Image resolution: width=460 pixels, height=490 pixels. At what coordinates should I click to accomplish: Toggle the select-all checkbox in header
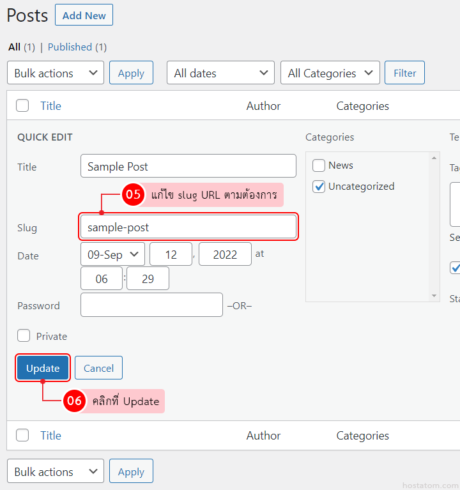click(22, 106)
